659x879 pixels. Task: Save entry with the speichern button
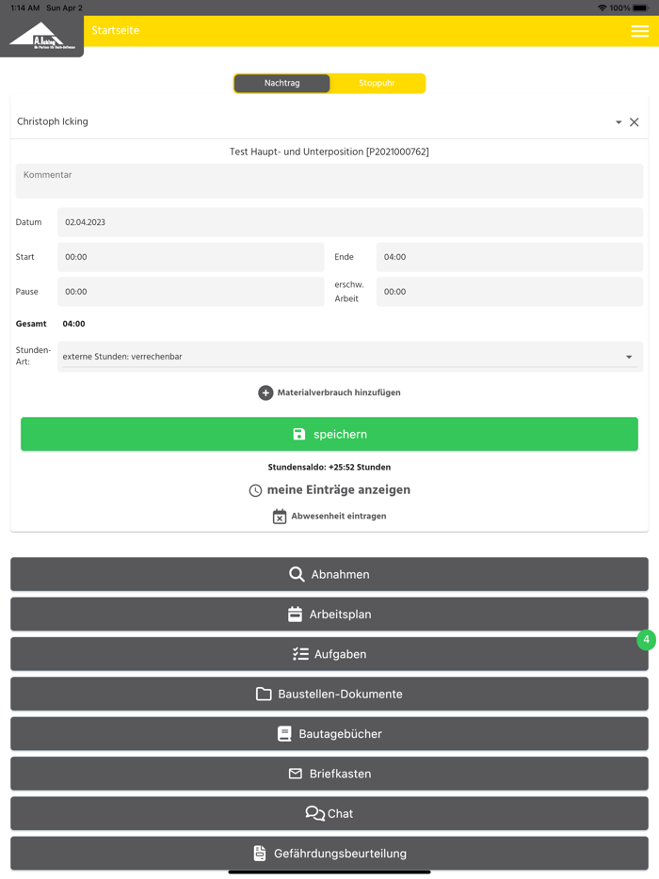click(x=329, y=434)
